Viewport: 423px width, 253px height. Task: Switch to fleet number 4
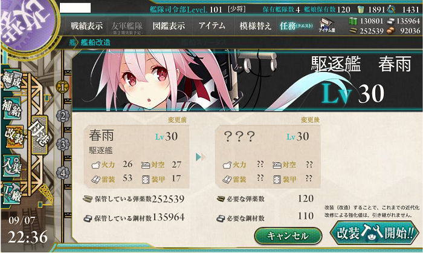tap(63, 172)
